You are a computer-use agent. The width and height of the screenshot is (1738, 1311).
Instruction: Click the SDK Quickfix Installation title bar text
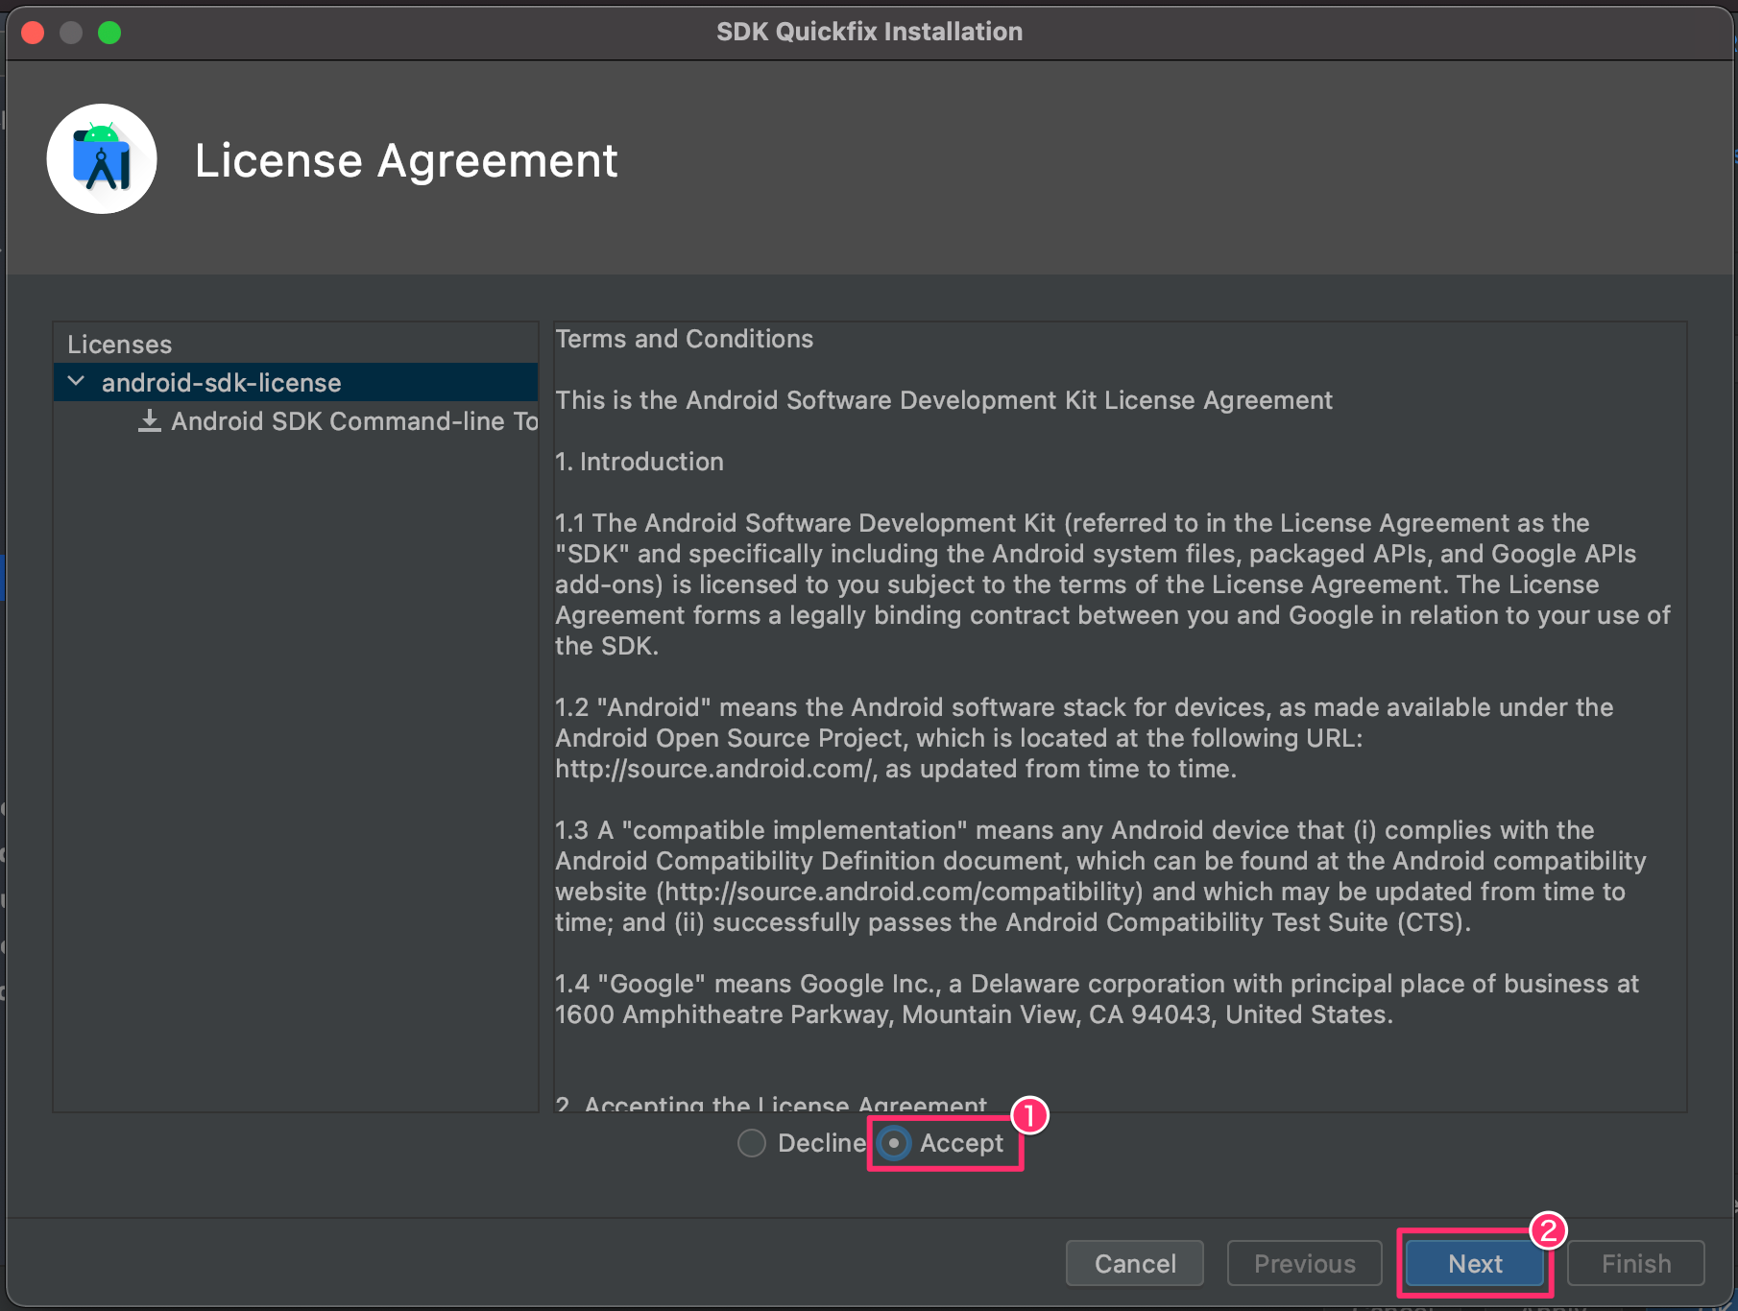coord(869,32)
